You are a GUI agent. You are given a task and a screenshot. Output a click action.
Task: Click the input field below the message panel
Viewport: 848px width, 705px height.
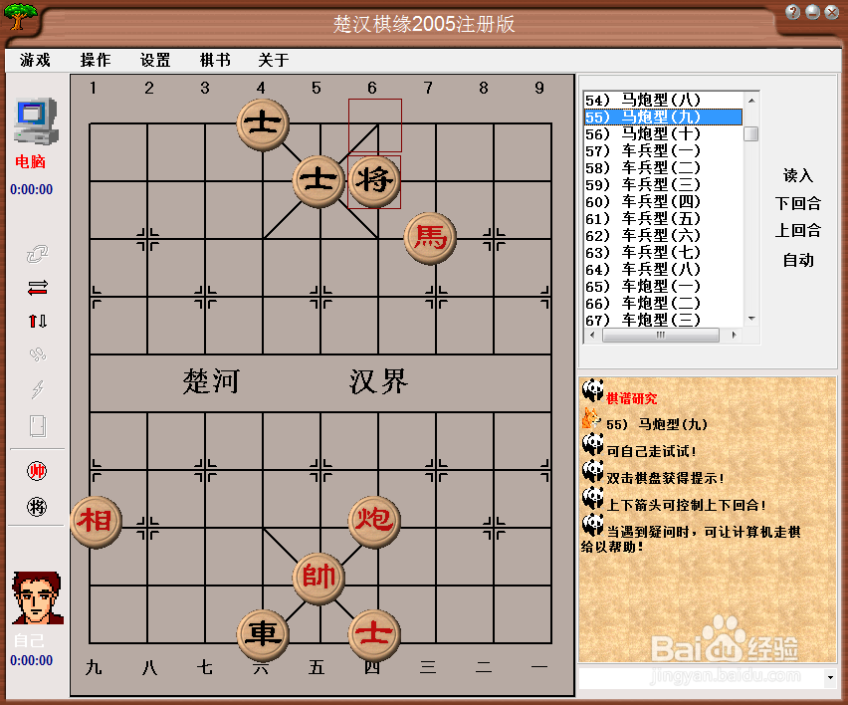(702, 677)
